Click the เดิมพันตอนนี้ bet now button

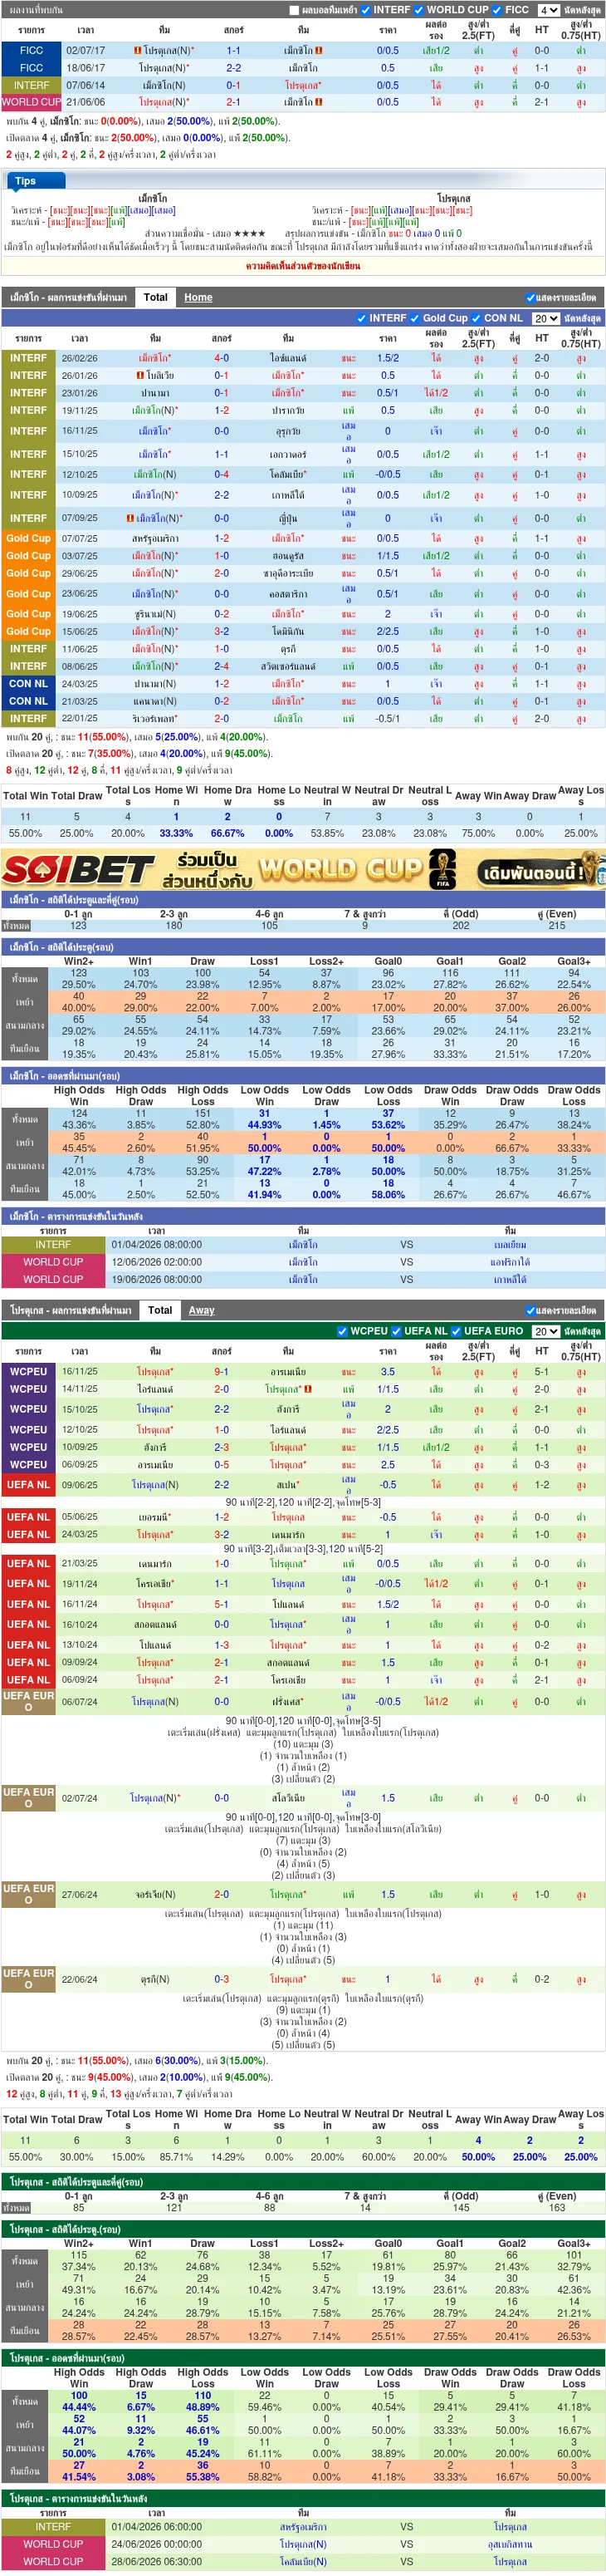click(534, 872)
